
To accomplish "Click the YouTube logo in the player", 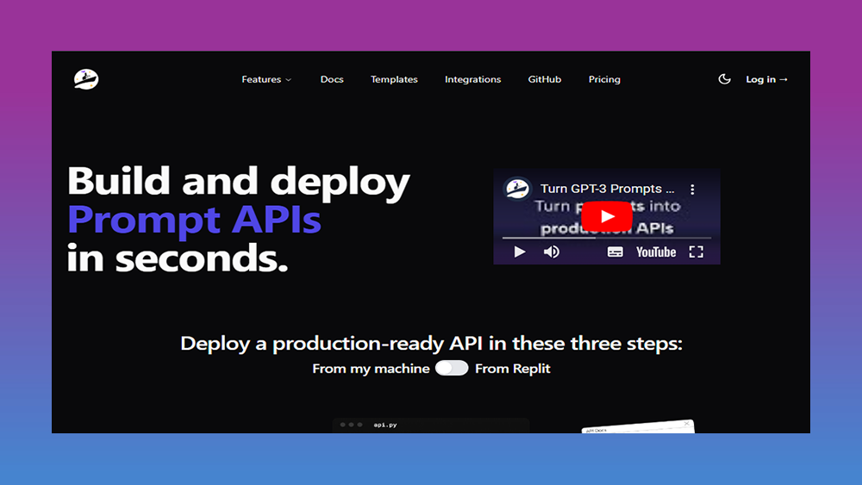I will coord(656,252).
